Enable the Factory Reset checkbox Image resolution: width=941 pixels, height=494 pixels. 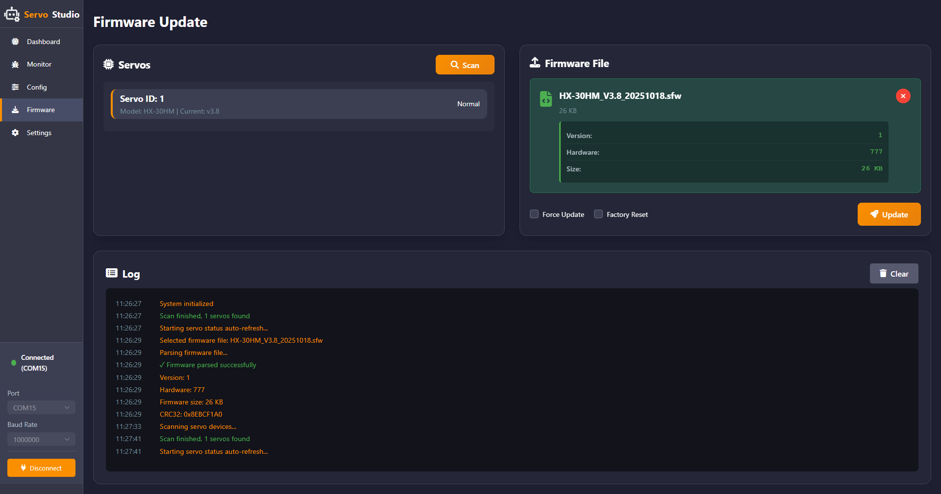click(598, 214)
